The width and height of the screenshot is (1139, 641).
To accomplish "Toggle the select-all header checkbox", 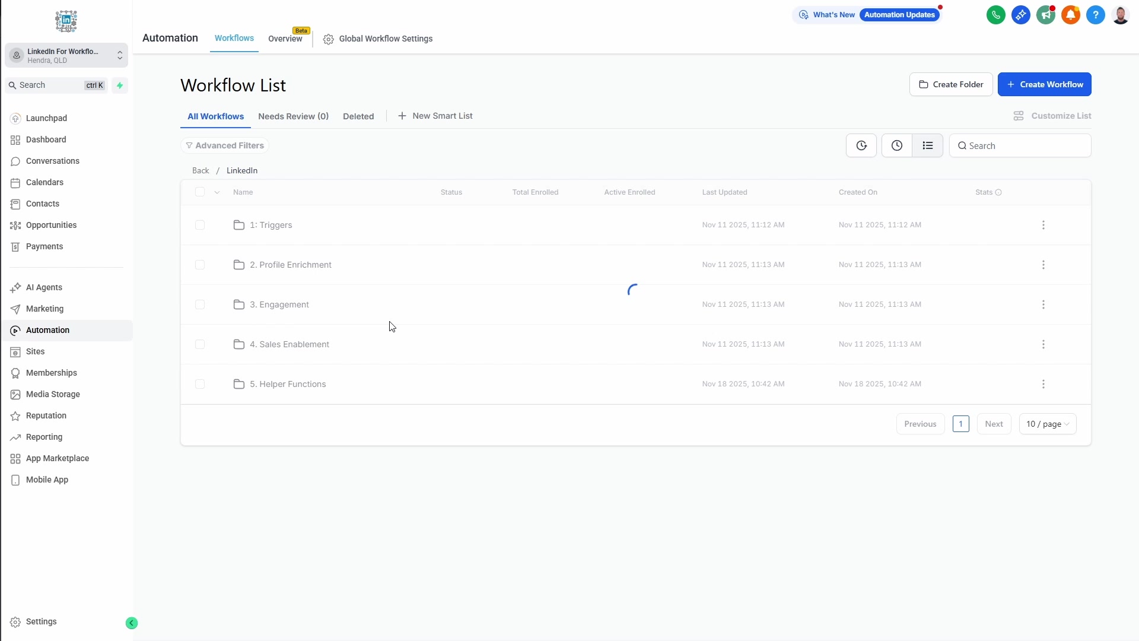I will (x=200, y=192).
